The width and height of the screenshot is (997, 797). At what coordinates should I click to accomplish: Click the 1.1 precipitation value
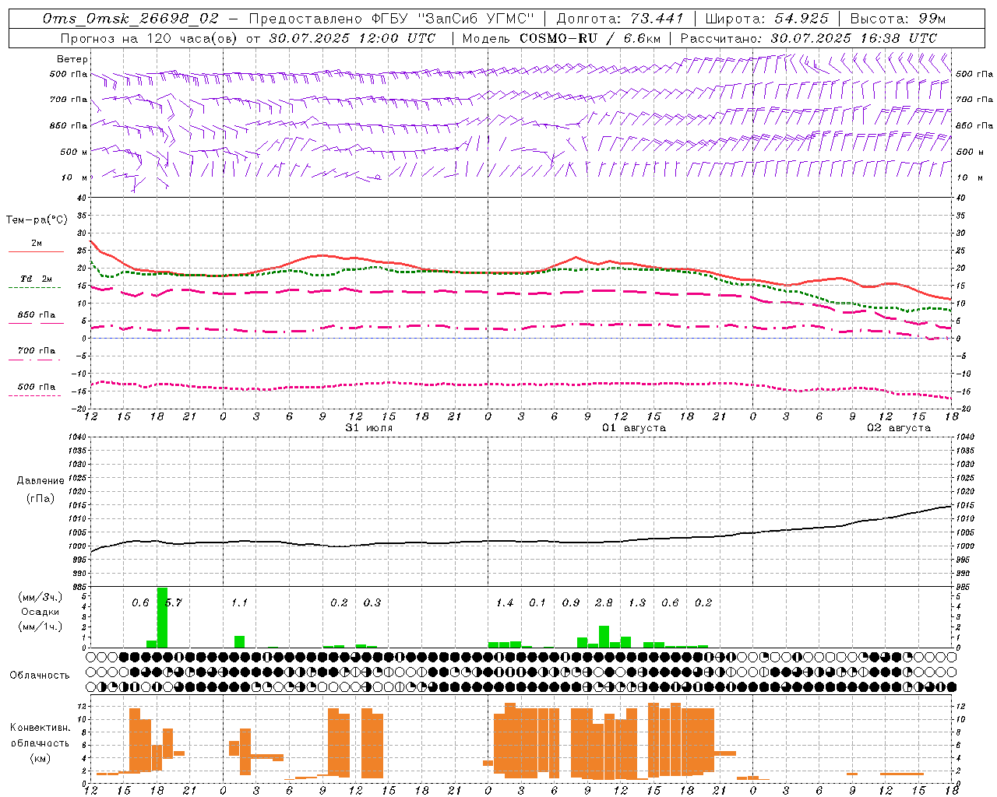(x=239, y=602)
